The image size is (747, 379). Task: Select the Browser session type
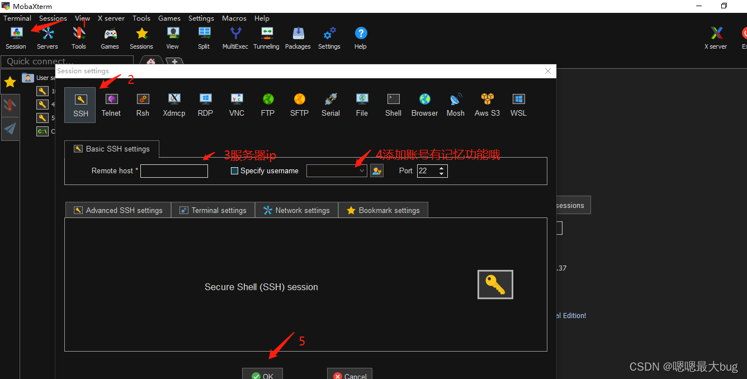coord(424,105)
